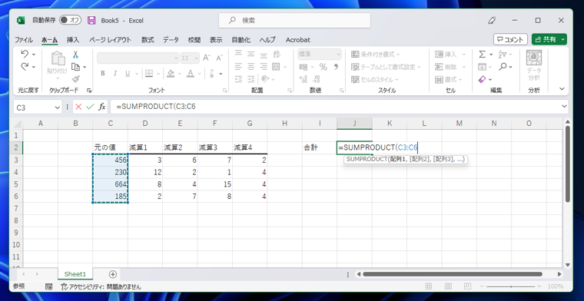The height and width of the screenshot is (301, 584).
Task: Click the Font Color A icon
Action: [191, 73]
